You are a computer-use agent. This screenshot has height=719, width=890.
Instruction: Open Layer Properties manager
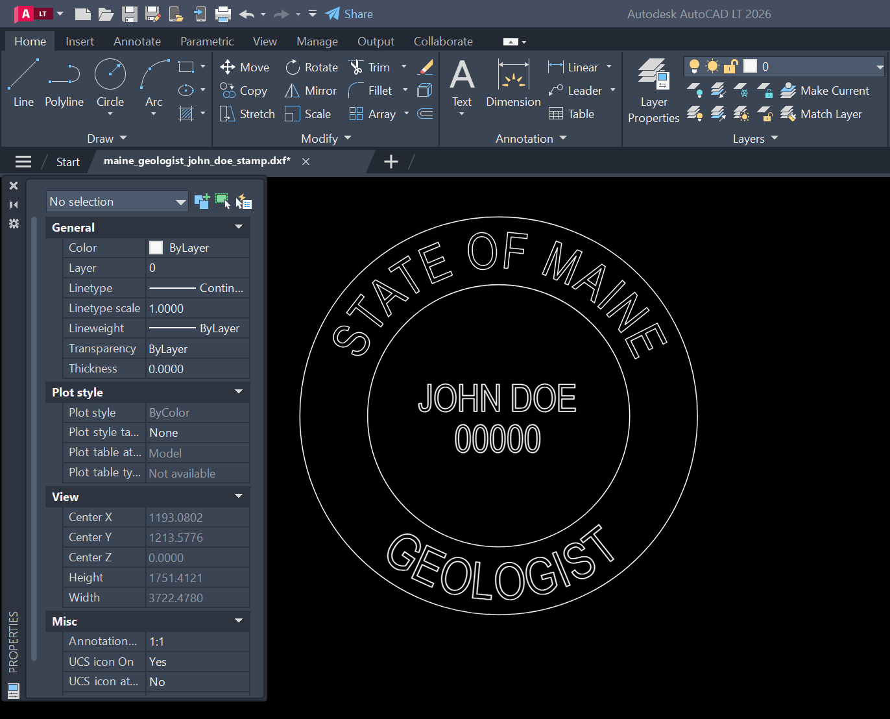pos(654,91)
